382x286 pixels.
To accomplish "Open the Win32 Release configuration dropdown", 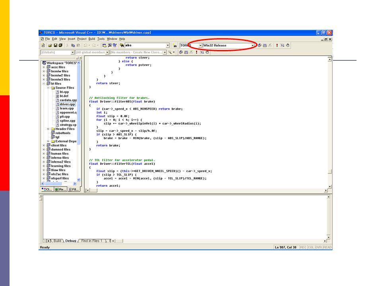I will coord(253,45).
